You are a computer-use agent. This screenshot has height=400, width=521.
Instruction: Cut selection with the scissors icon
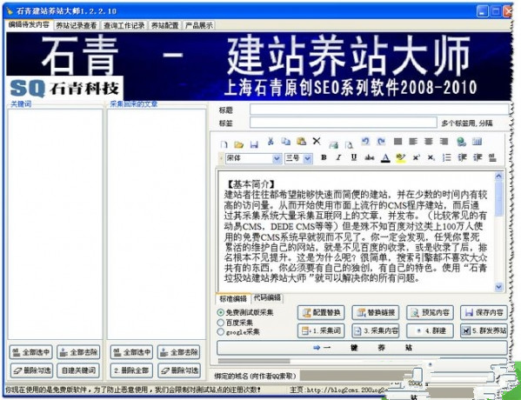[271, 142]
